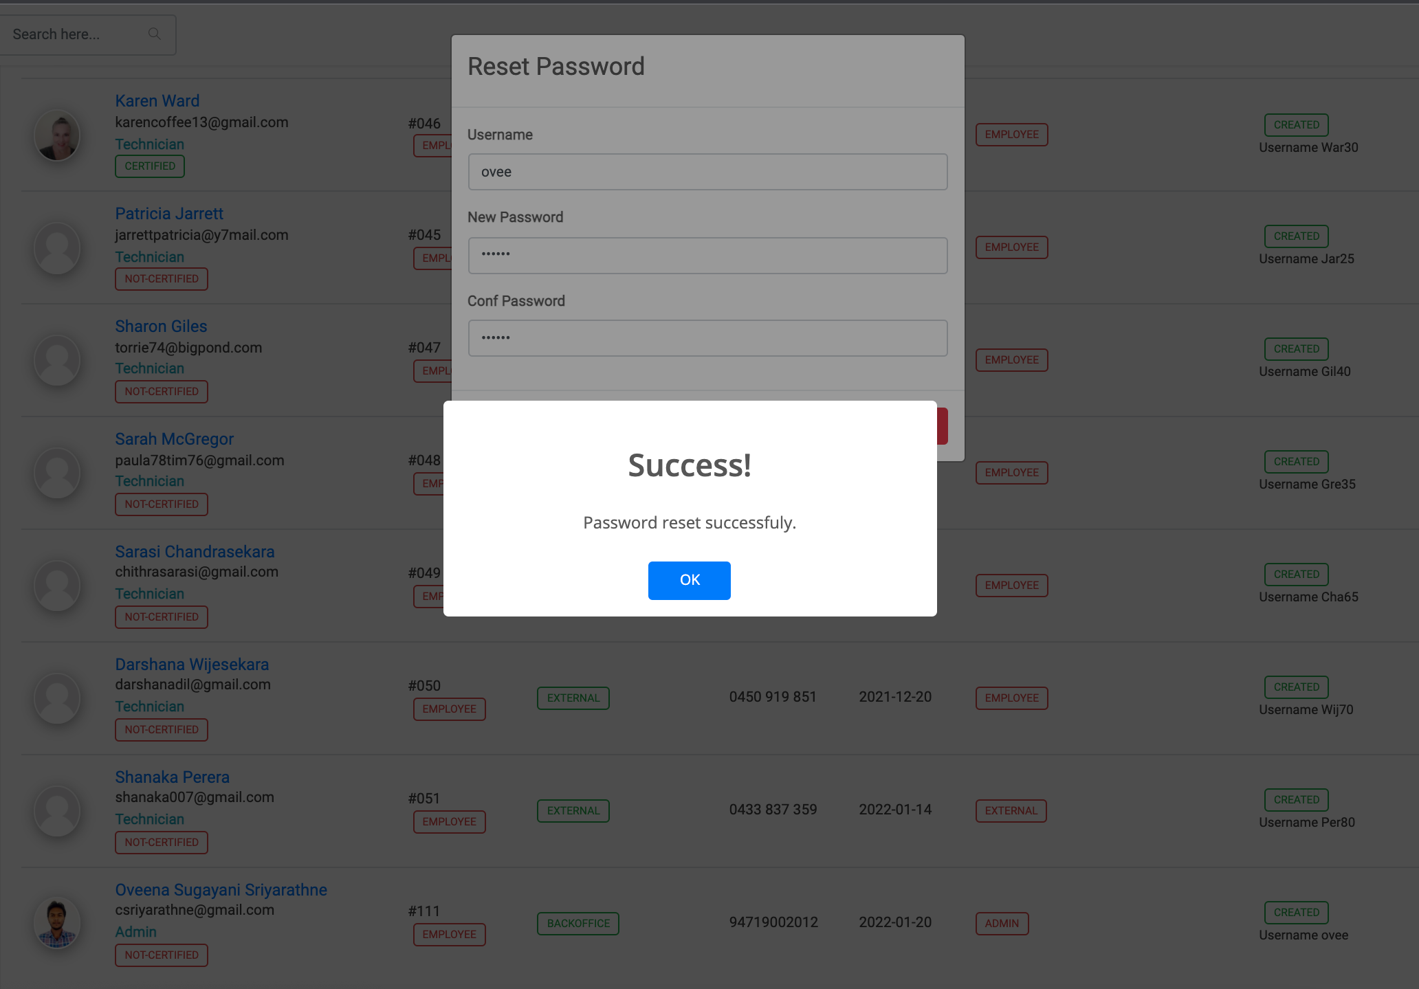
Task: Click Oveena Sugayani Sriyarathne's profile photo
Action: tap(57, 923)
